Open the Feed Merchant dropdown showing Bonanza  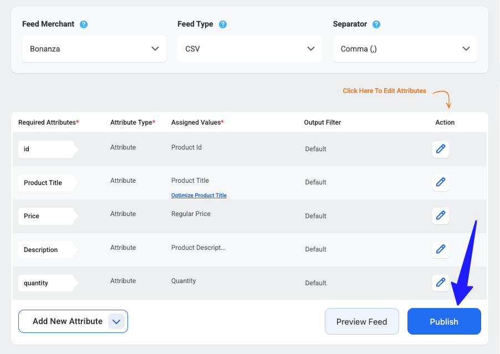pyautogui.click(x=94, y=49)
